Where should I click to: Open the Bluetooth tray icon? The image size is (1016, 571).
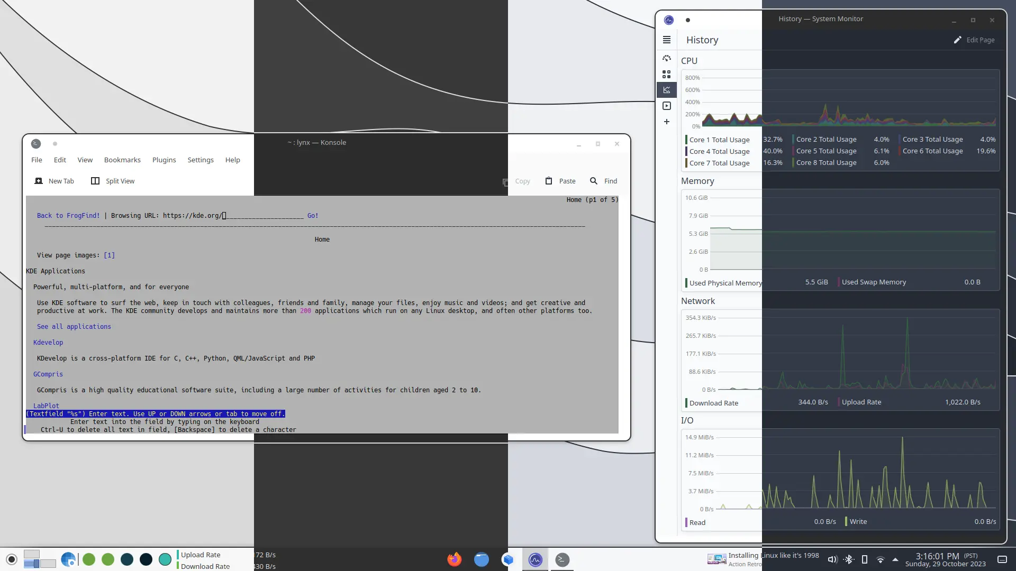[849, 559]
